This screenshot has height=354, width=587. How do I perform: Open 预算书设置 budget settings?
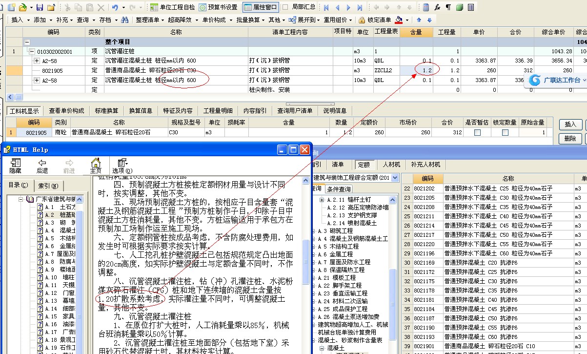coord(218,7)
